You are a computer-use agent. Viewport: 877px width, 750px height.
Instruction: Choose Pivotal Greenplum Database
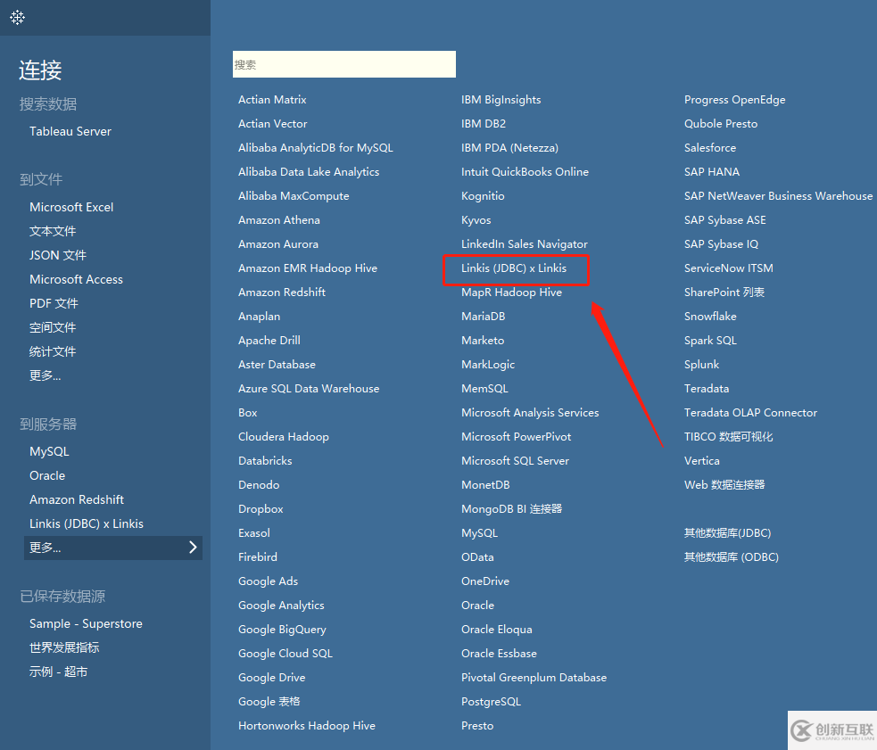(534, 678)
